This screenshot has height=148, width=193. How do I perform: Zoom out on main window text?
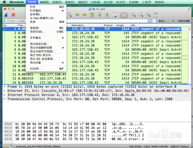pos(141,15)
